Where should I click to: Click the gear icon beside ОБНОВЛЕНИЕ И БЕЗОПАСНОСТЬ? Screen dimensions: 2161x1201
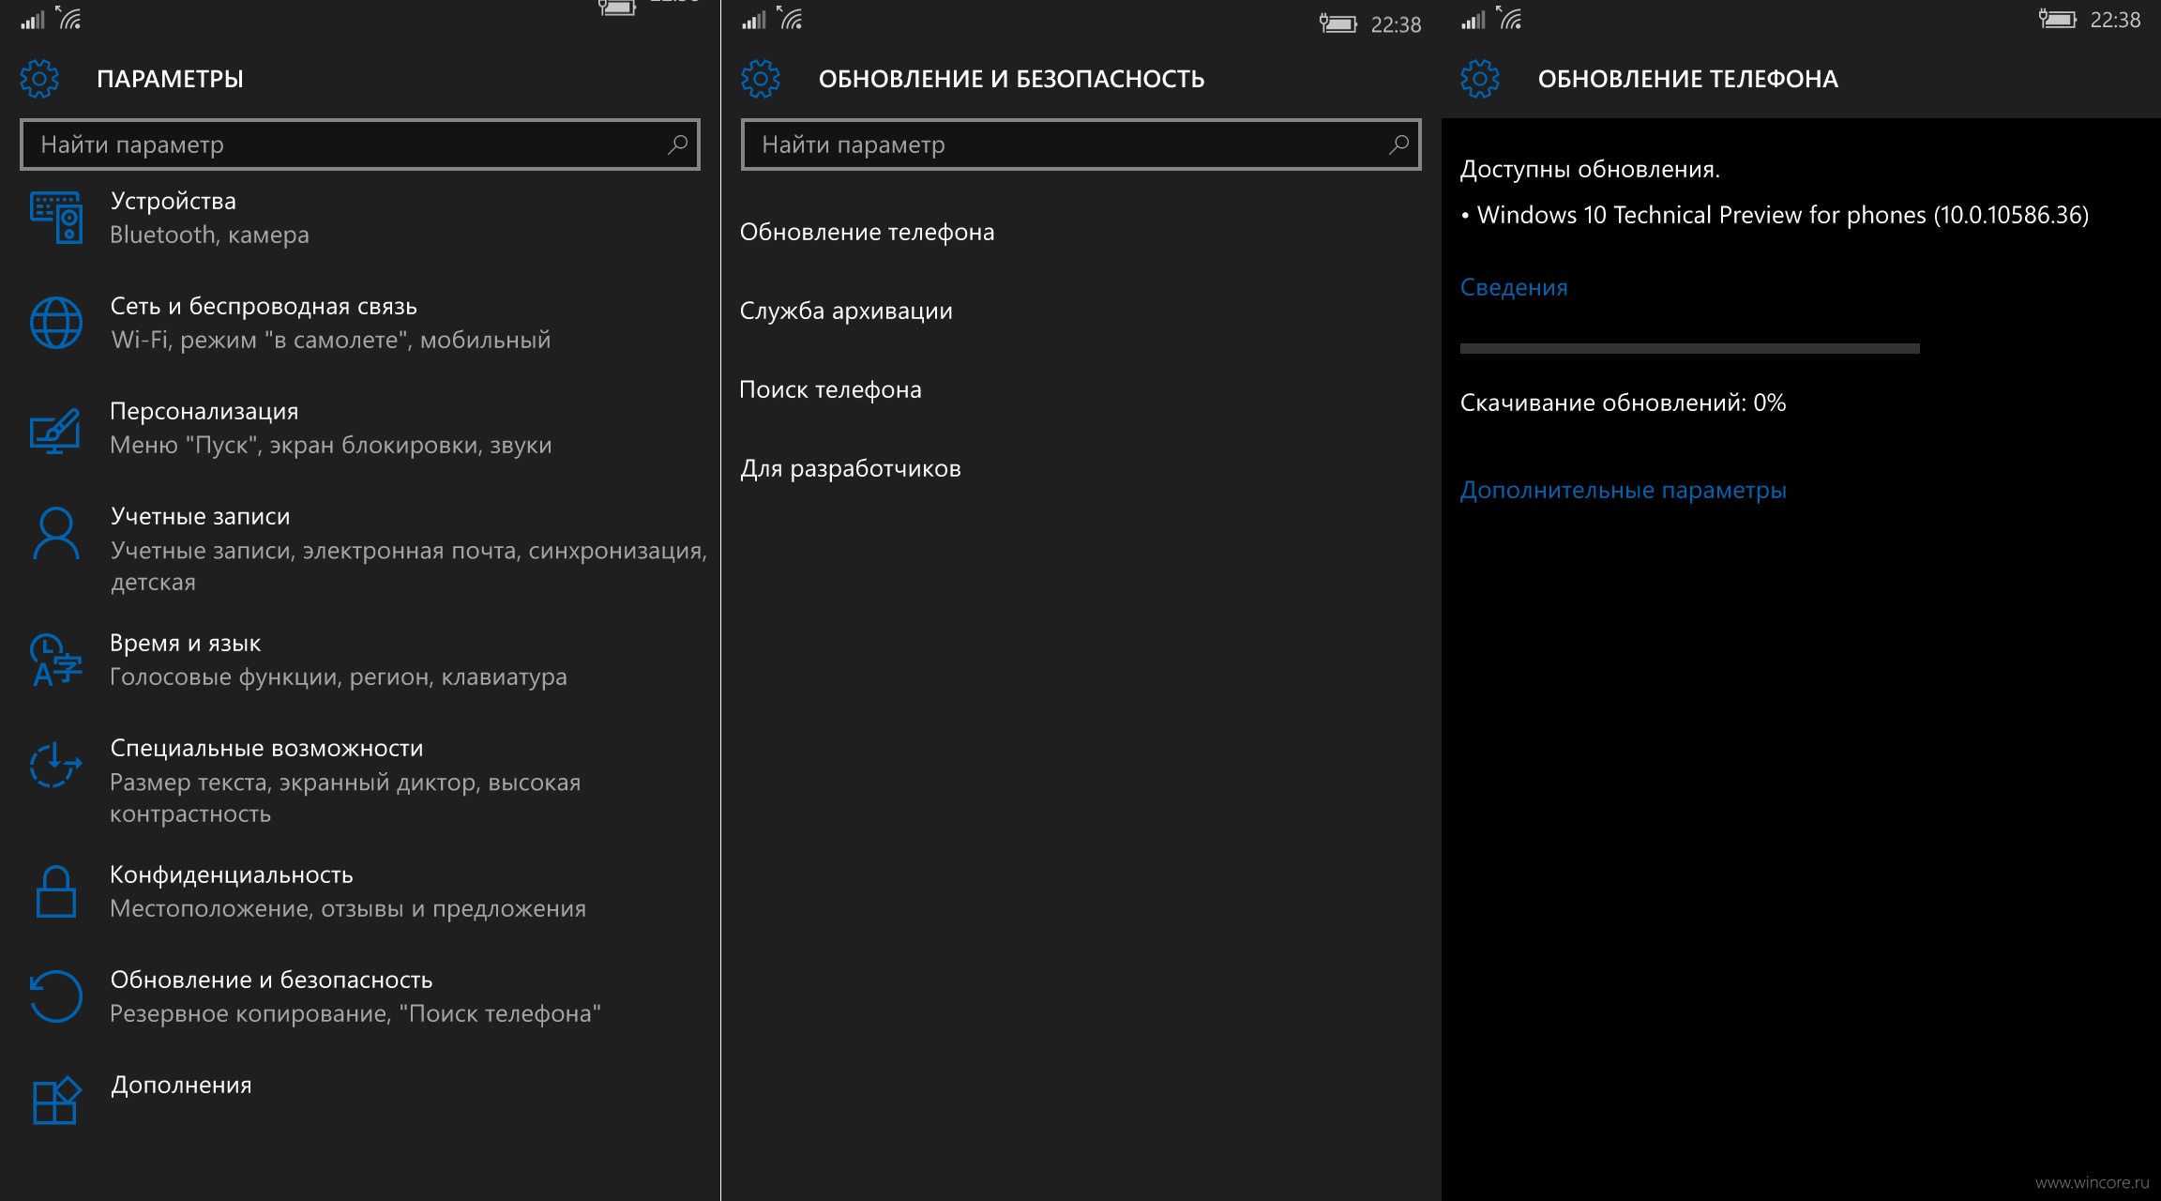click(x=761, y=79)
